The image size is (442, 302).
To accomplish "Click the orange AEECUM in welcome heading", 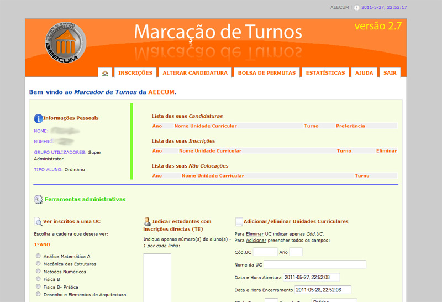I will click(x=161, y=92).
